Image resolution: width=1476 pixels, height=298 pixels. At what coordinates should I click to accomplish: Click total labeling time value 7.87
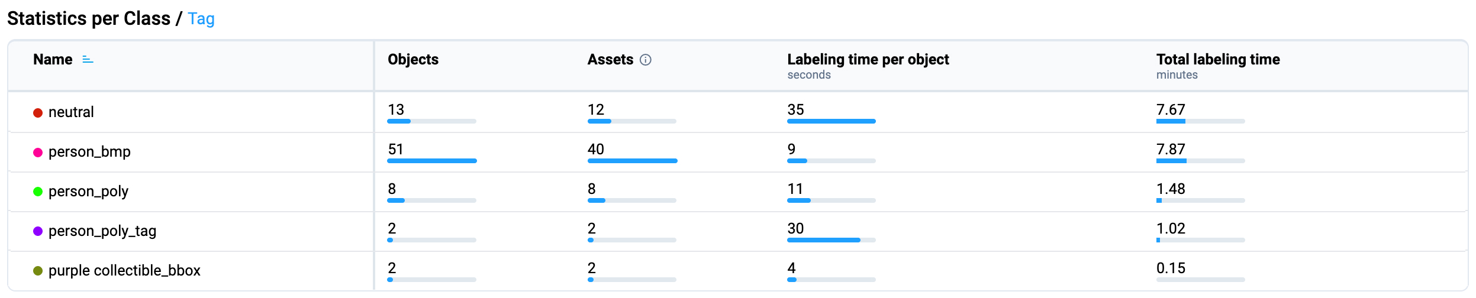tap(1171, 150)
